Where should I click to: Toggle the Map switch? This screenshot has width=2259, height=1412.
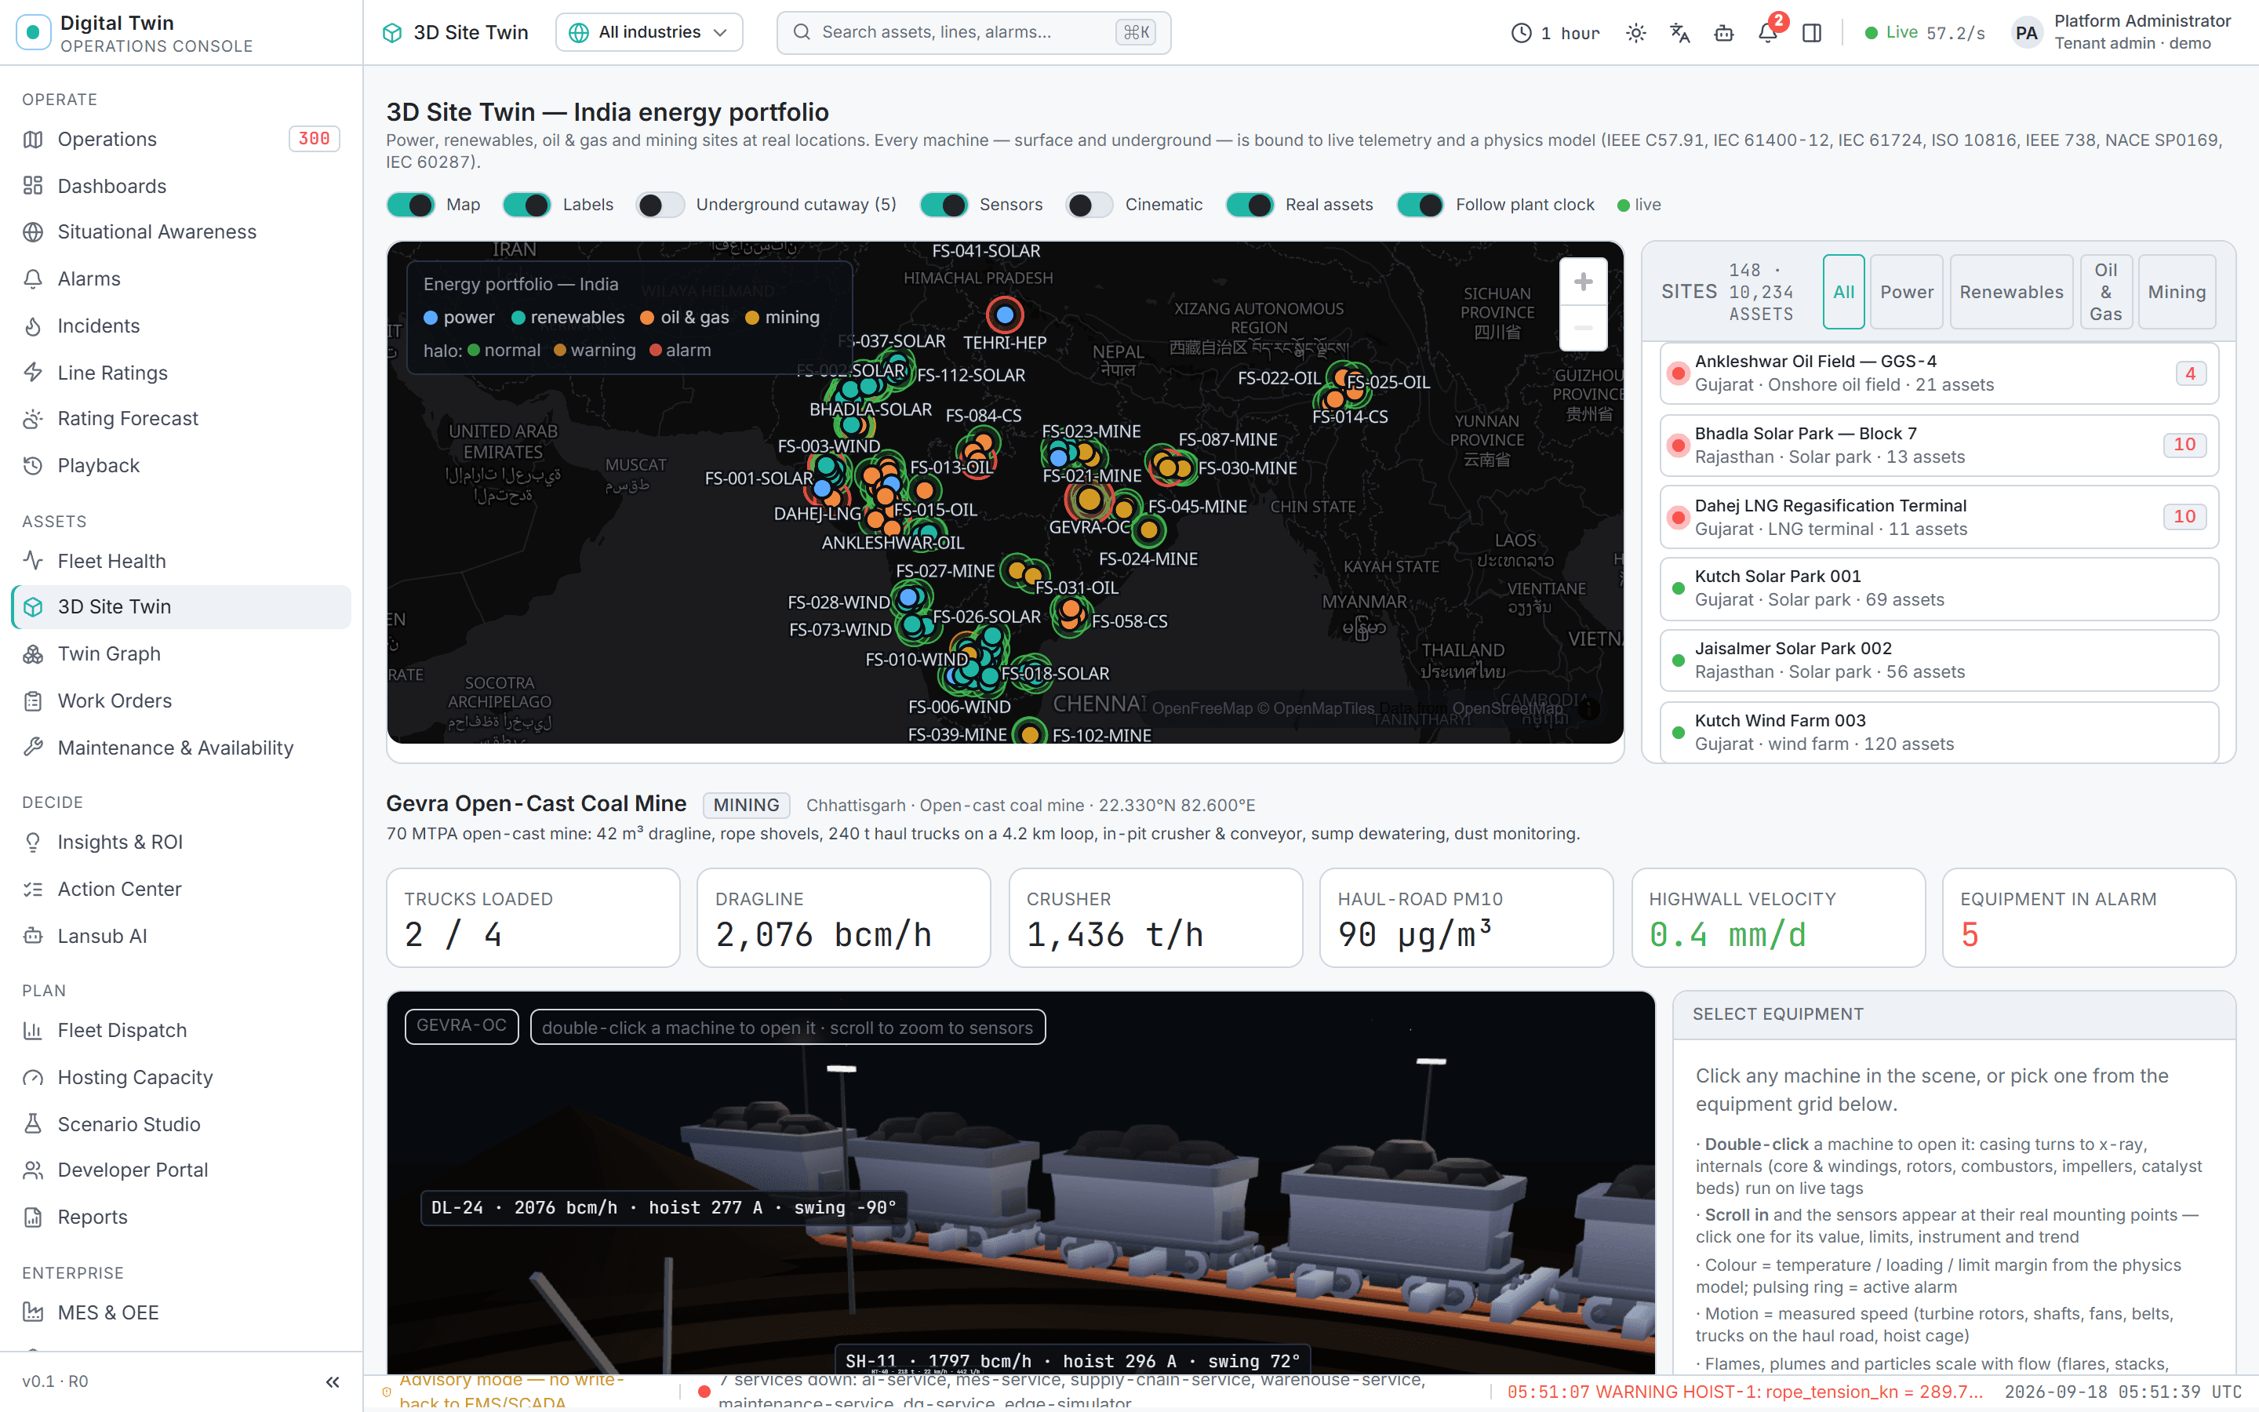411,205
